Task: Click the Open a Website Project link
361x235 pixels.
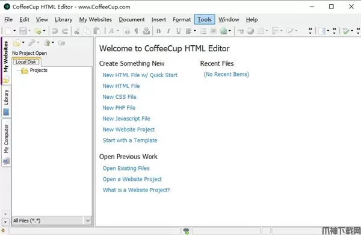Action: (x=132, y=179)
